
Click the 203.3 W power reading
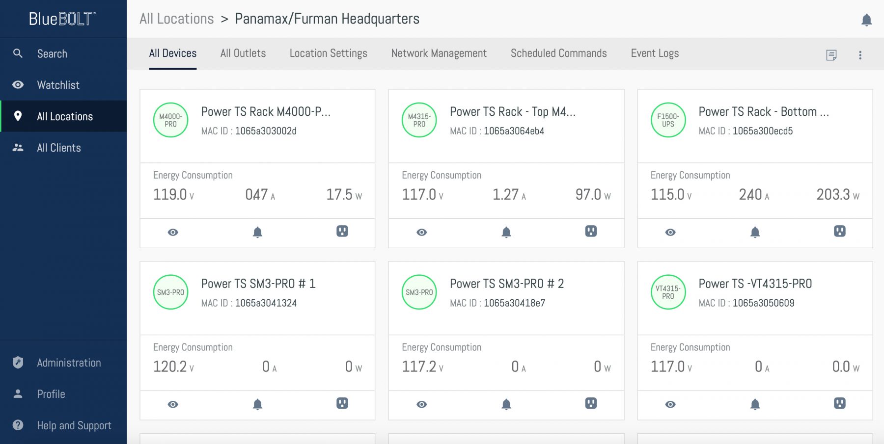(x=838, y=195)
